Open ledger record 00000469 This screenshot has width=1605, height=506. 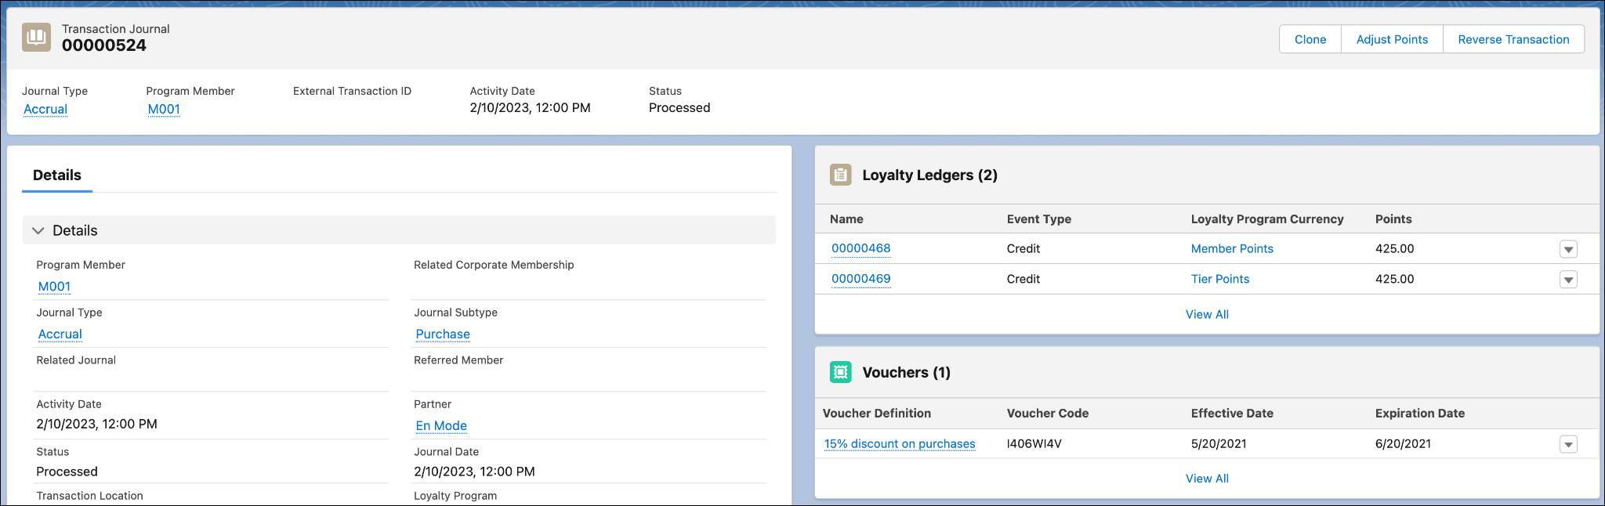coord(860,279)
